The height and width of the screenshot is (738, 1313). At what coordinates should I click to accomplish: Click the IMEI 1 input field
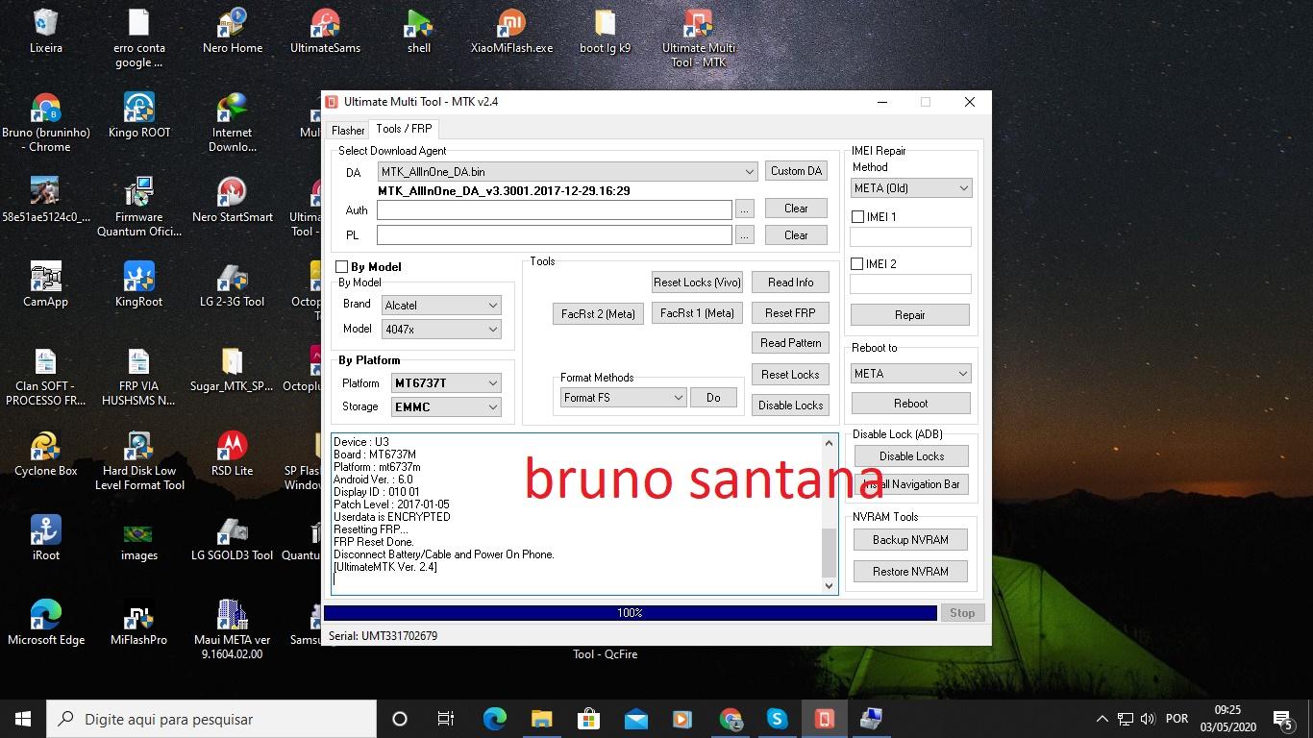click(910, 236)
